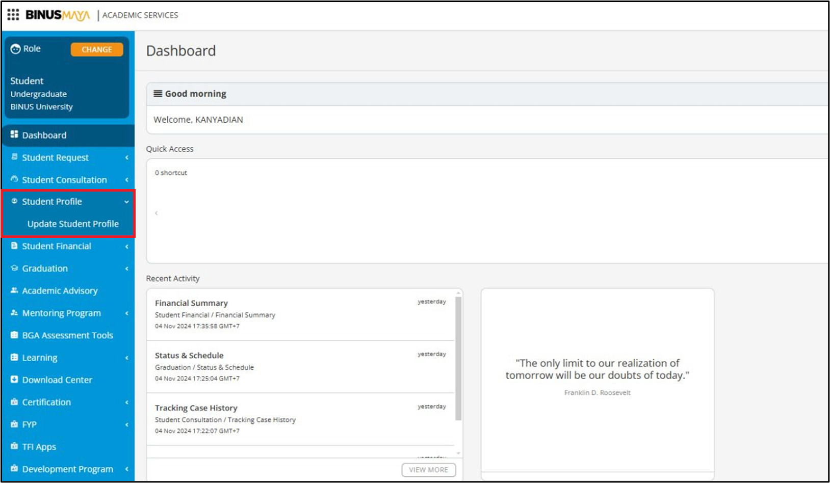Open the Mentoring Program menu item
This screenshot has height=483, width=830.
pyautogui.click(x=61, y=313)
